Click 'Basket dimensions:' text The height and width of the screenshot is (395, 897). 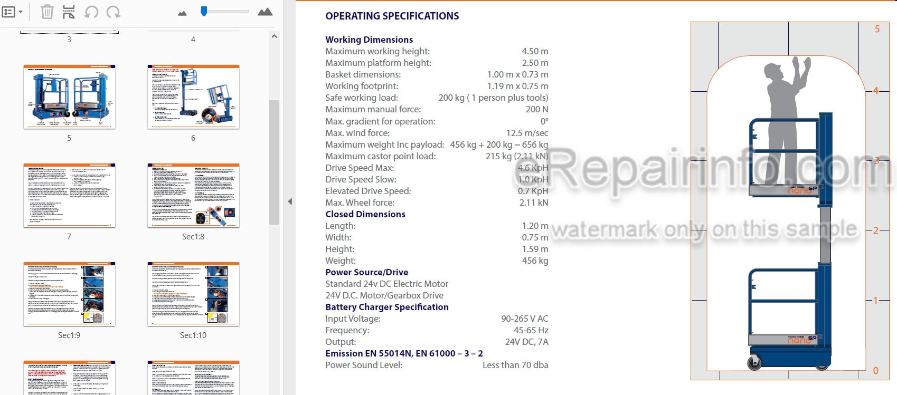click(363, 74)
